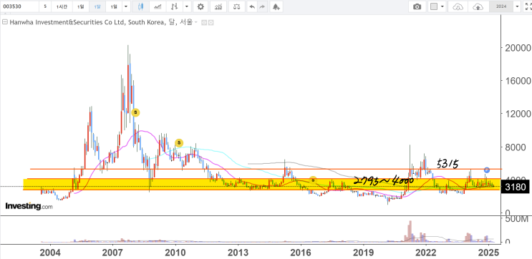Switch to the area line chart style icon
Screen dimensions: 532x259
coord(158,6)
